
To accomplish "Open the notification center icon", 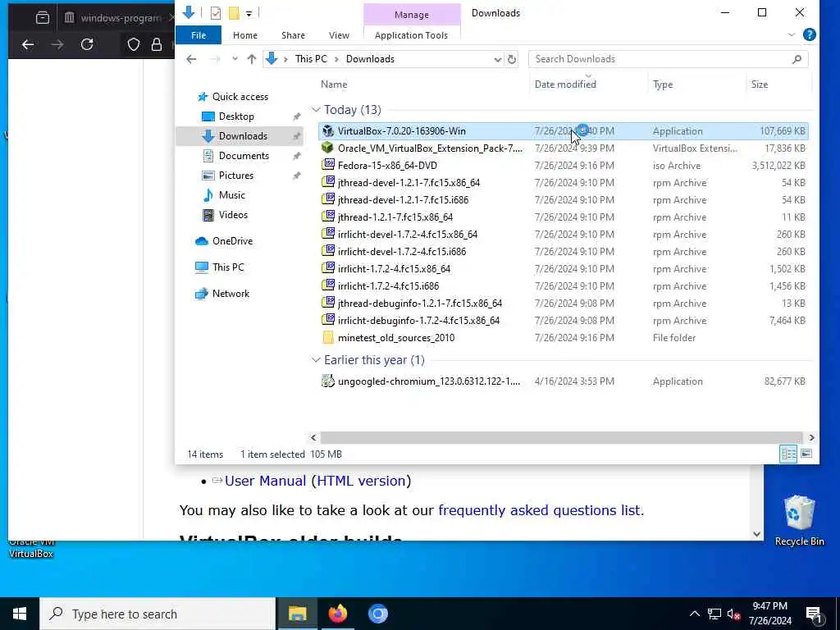I will 813,614.
